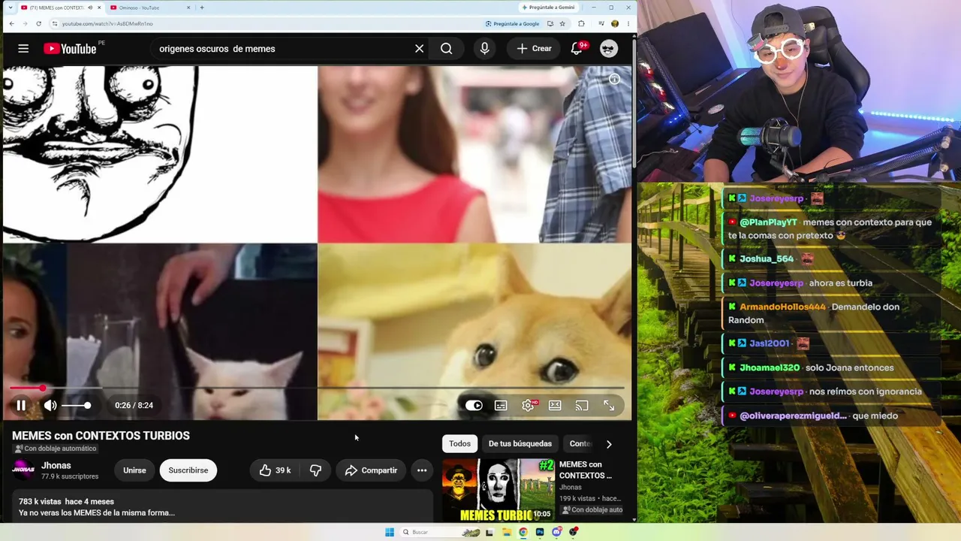Viewport: 961px width, 541px height.
Task: Select the De tus búsquedas chip
Action: click(x=520, y=444)
